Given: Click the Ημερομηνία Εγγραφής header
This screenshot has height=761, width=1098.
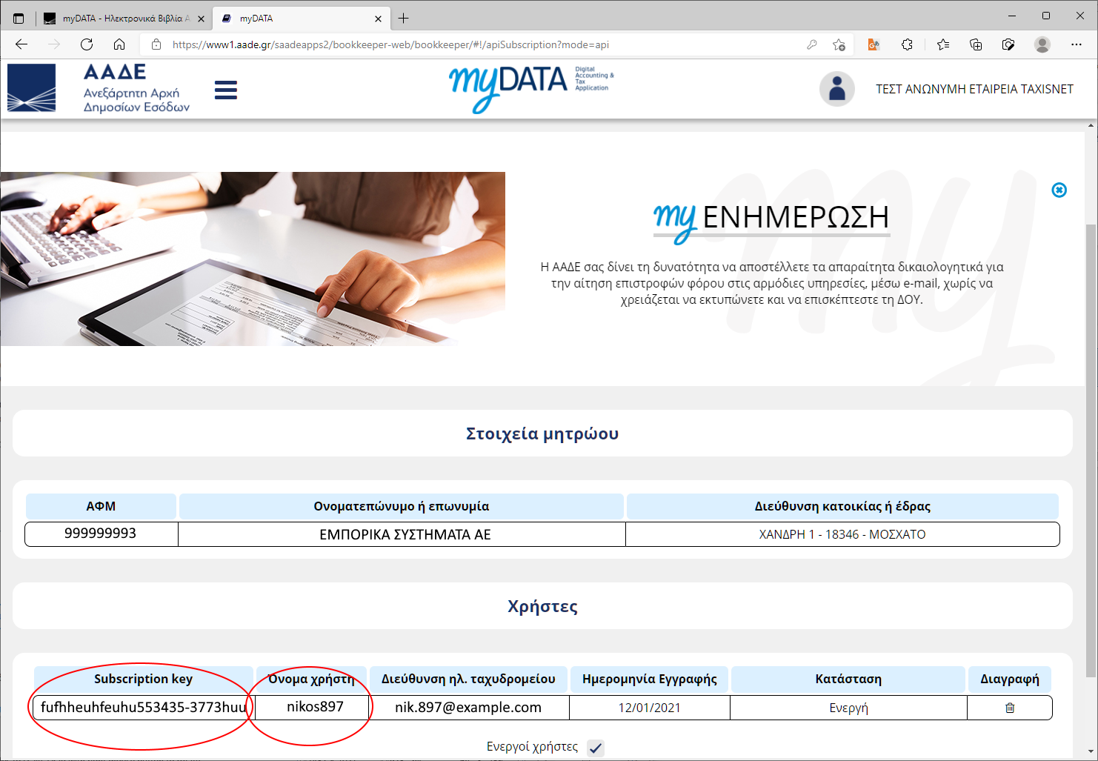Looking at the screenshot, I should click(650, 679).
